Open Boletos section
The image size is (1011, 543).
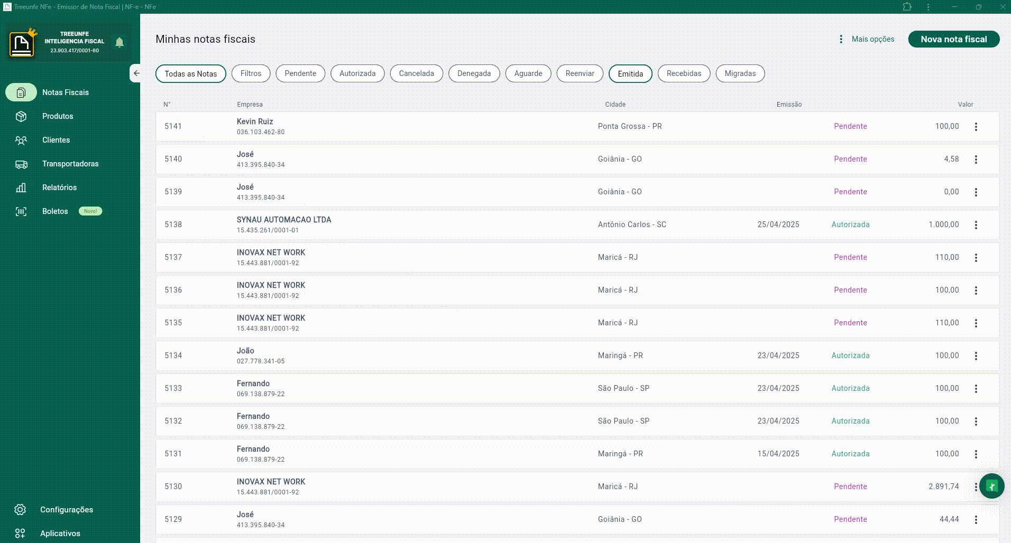pyautogui.click(x=55, y=211)
